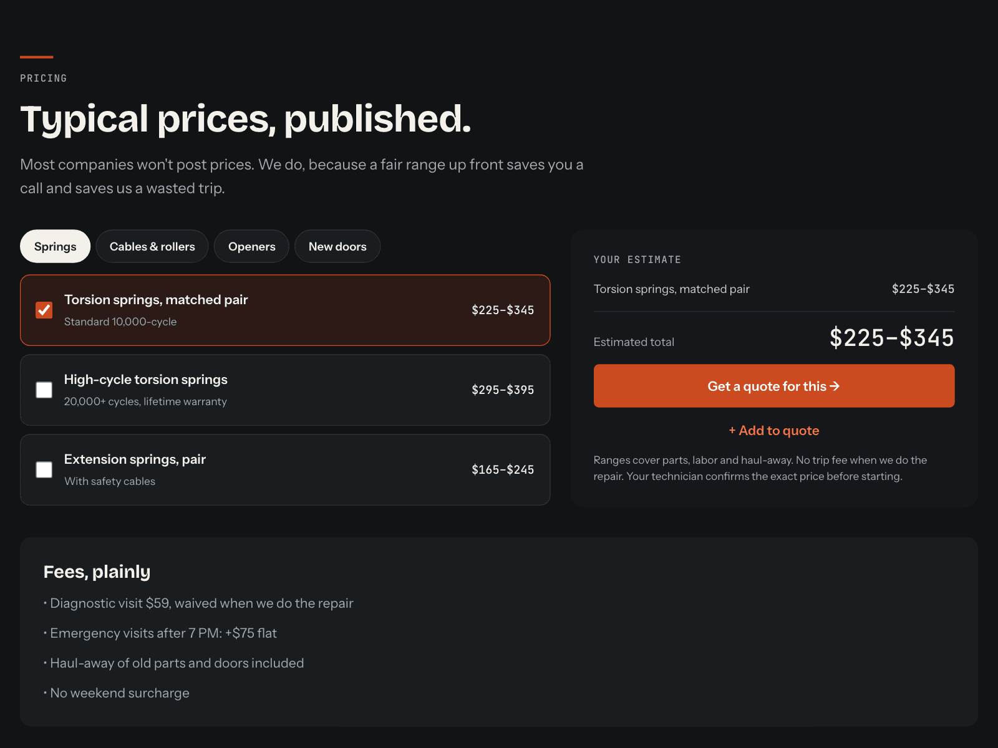Click the $295–$395 price on High-cycle row
The width and height of the screenshot is (998, 748).
coord(503,390)
